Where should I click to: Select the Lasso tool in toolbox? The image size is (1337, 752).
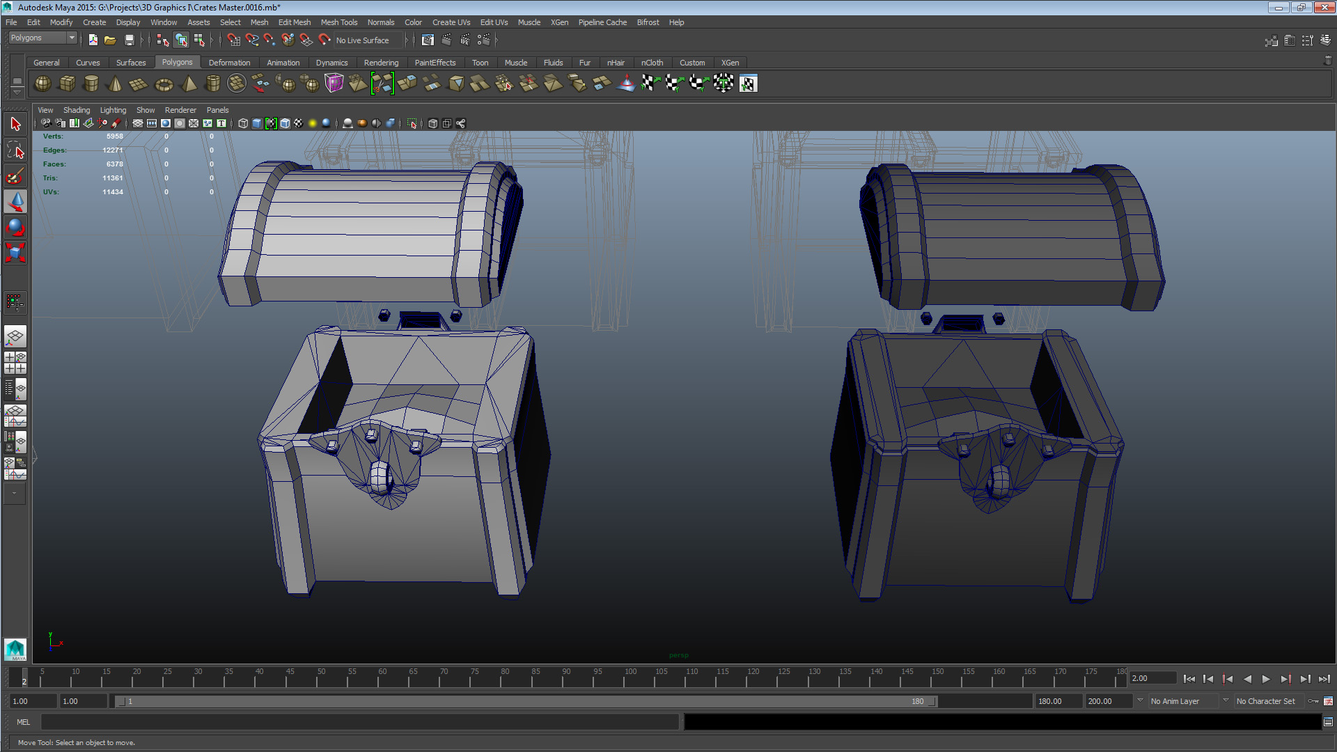(x=15, y=150)
